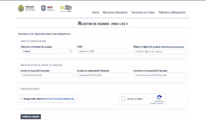
Task: Open the Inicio menu item
Action: (x=96, y=12)
